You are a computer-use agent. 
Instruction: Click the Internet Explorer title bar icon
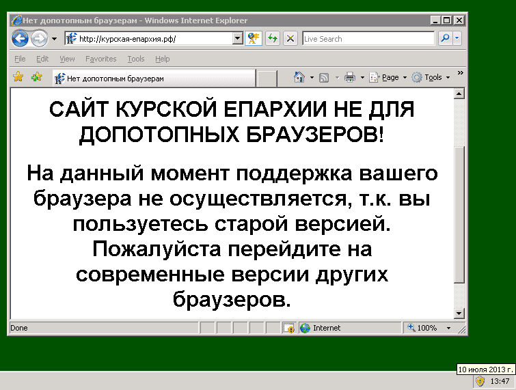click(16, 20)
